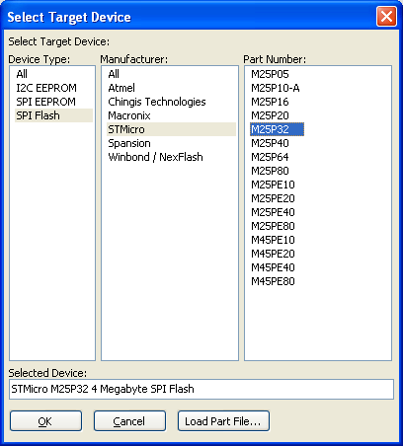
Task: Select All in the Manufacturer list
Action: 114,74
